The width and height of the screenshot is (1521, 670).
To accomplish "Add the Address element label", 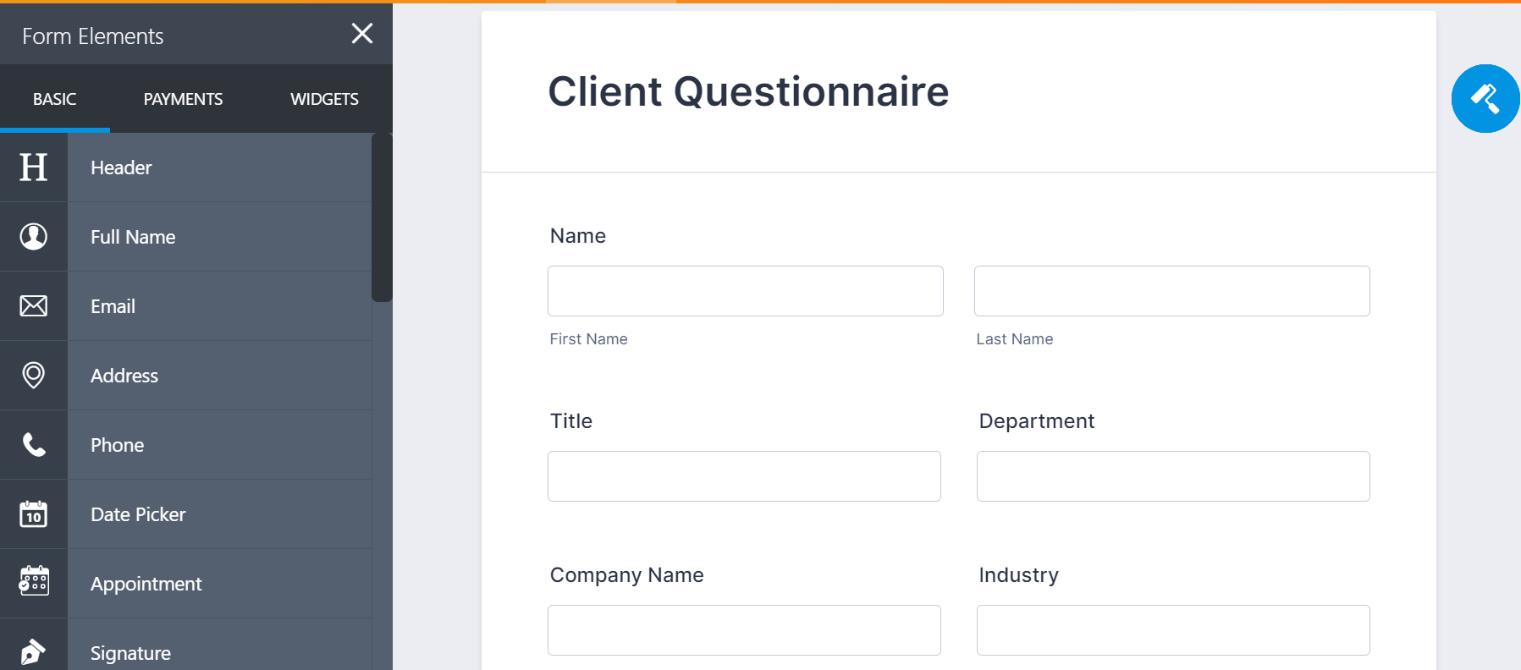I will [x=124, y=376].
